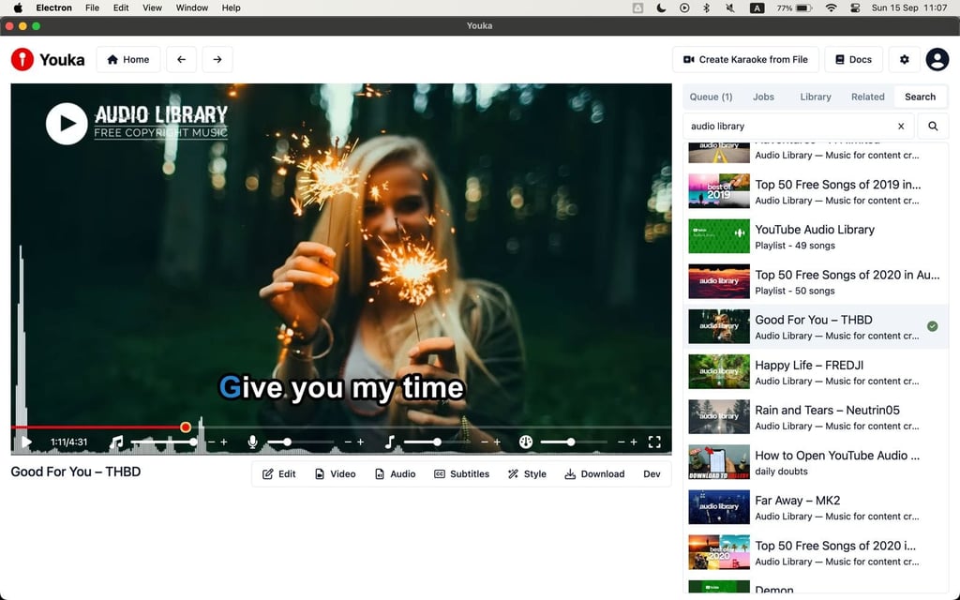Open the Window menu
The height and width of the screenshot is (600, 960).
(x=191, y=7)
